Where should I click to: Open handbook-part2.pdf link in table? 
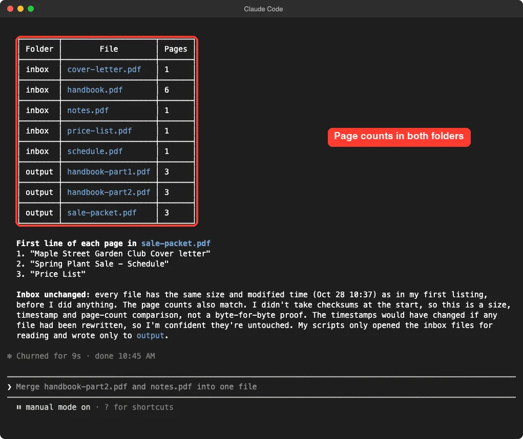109,192
